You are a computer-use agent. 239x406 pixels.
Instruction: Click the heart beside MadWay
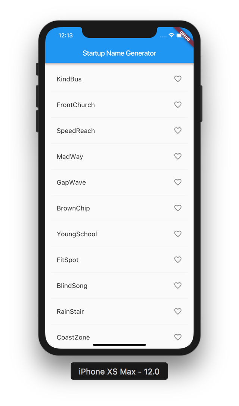coord(178,156)
